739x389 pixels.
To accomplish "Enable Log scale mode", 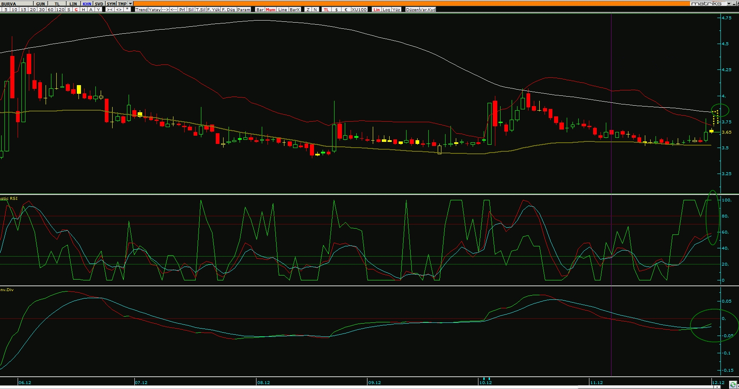I will coord(386,9).
